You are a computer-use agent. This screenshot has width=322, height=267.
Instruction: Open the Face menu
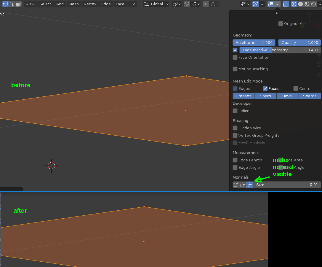(x=120, y=4)
